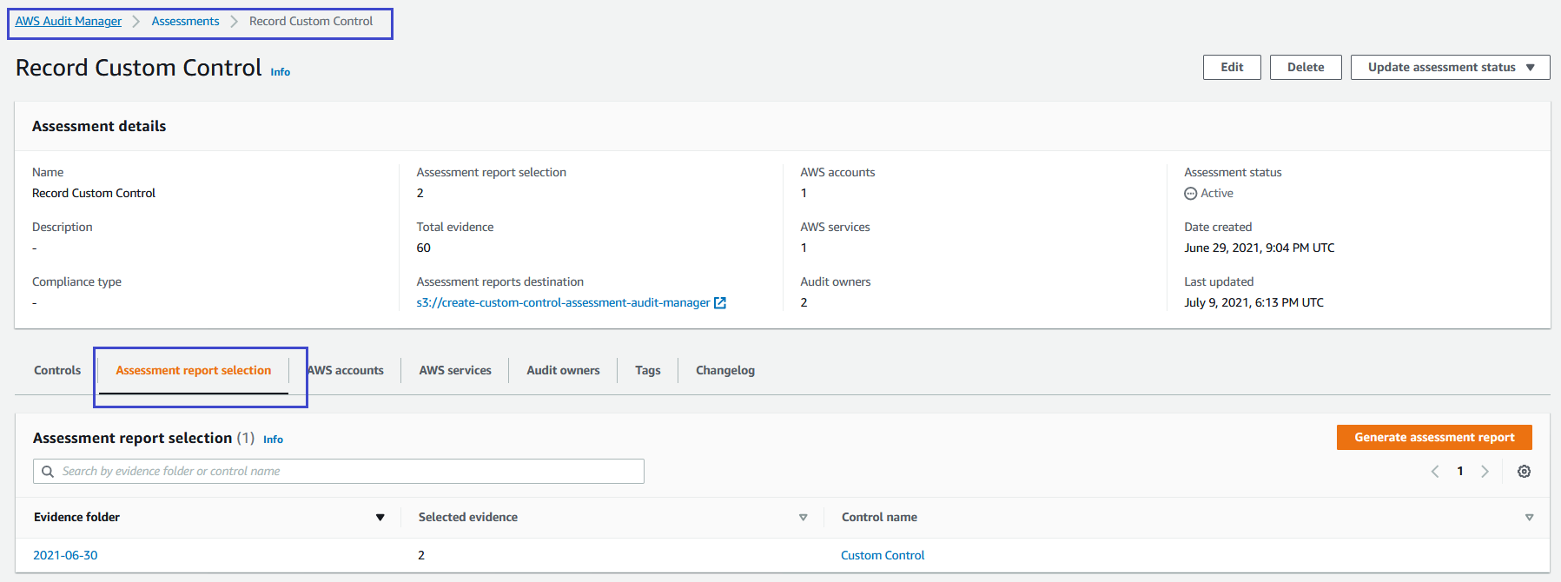This screenshot has height=582, width=1561.
Task: Click the Control name column header
Action: coord(879,518)
